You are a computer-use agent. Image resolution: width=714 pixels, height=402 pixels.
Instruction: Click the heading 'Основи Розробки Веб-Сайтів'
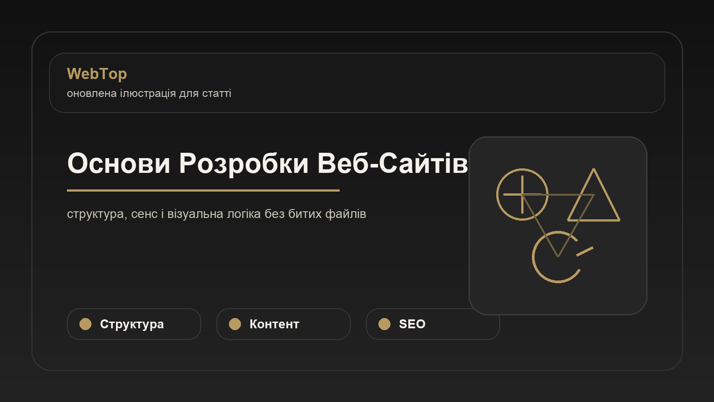pos(268,163)
